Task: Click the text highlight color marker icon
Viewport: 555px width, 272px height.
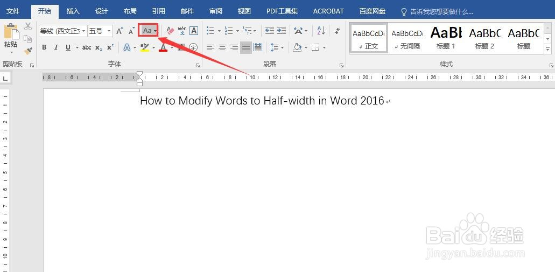Action: point(144,47)
